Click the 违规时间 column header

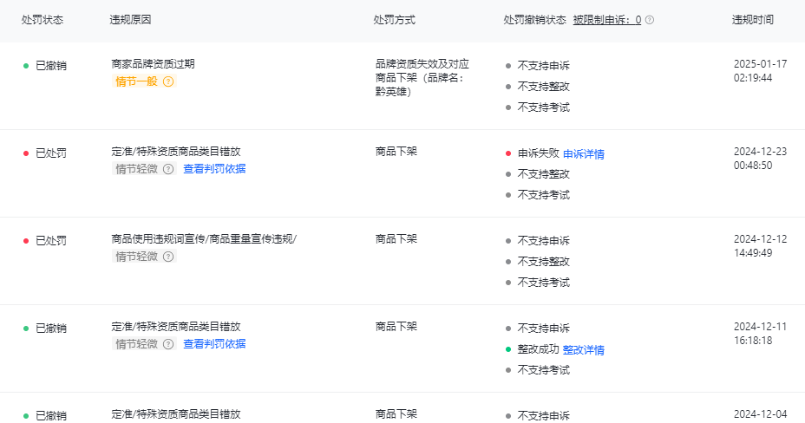(753, 20)
